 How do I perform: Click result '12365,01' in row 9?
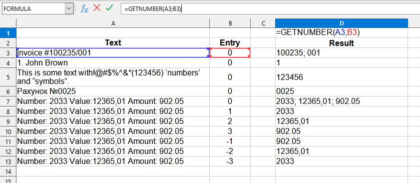click(x=342, y=121)
